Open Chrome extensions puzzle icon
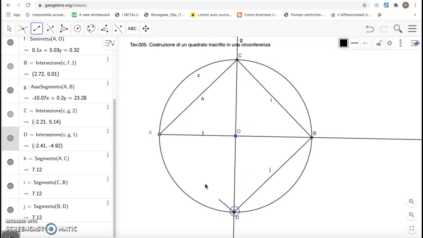 click(396, 5)
